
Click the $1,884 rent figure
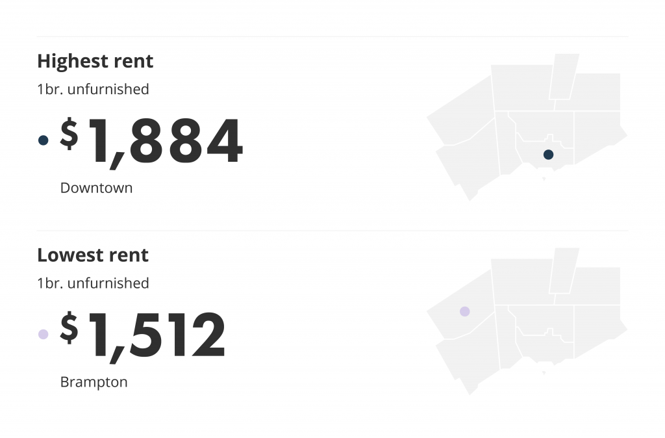coord(151,142)
